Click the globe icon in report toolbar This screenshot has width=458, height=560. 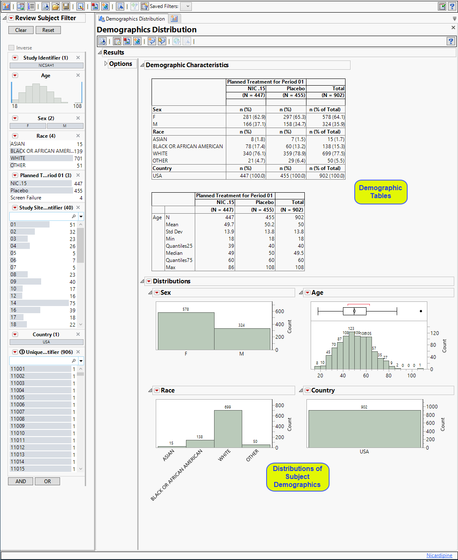point(137,41)
